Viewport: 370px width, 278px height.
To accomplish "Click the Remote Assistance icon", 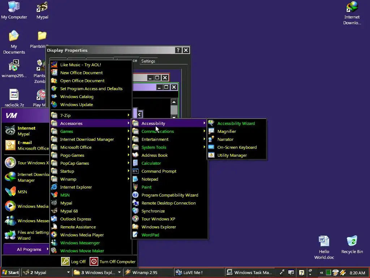I will pyautogui.click(x=54, y=227).
